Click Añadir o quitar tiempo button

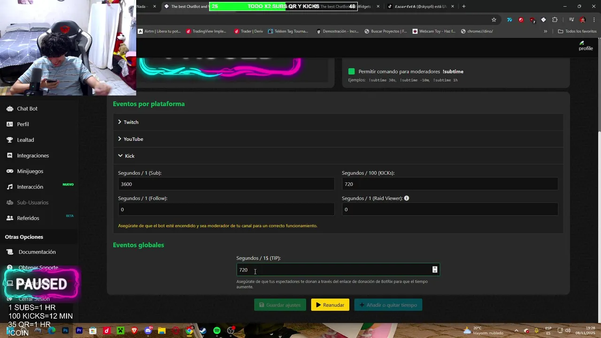tap(388, 305)
